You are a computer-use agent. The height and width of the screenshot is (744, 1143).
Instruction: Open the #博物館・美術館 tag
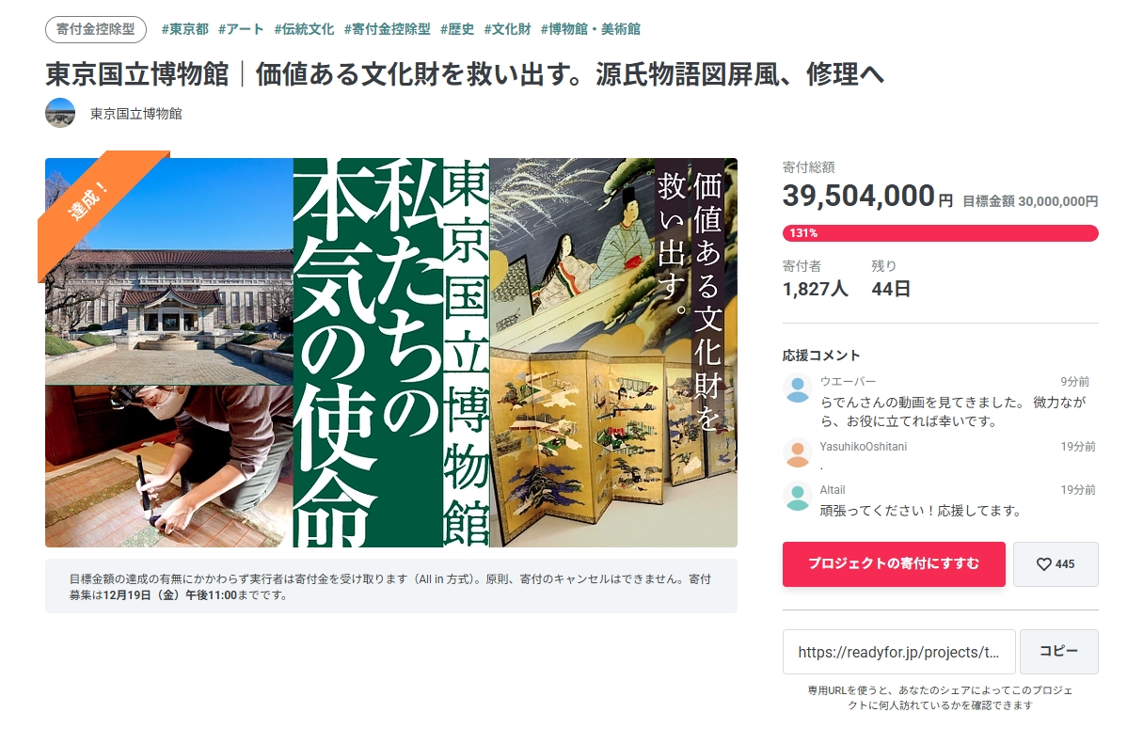[x=590, y=29]
